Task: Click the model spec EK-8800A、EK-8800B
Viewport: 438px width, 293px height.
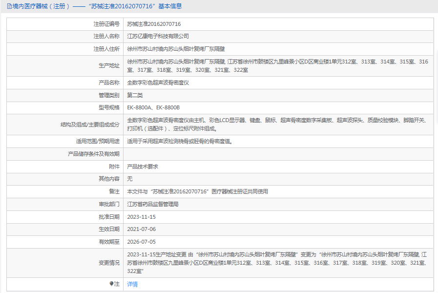Action: pyautogui.click(x=153, y=107)
